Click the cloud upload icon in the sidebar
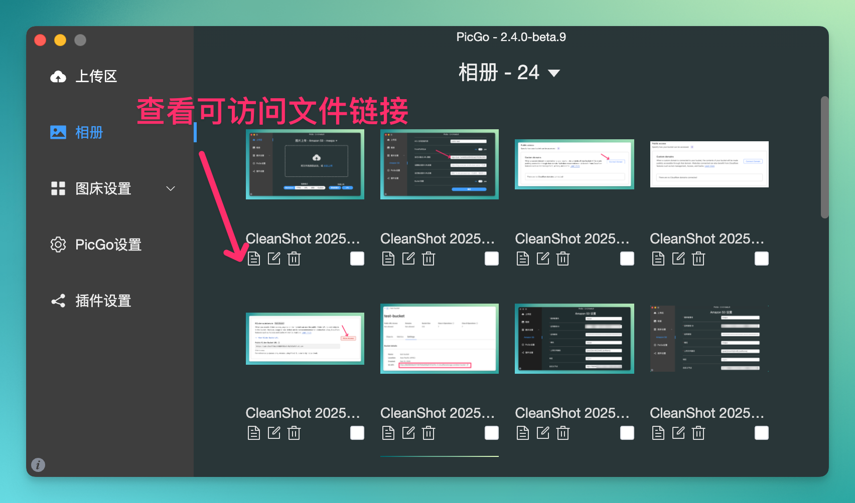The height and width of the screenshot is (503, 855). tap(58, 77)
